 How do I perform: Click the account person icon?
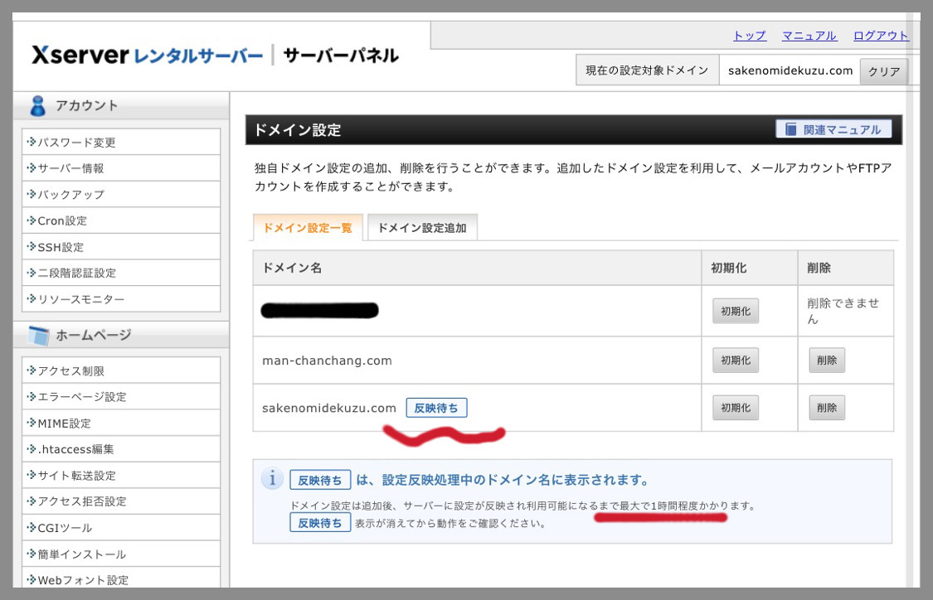38,106
